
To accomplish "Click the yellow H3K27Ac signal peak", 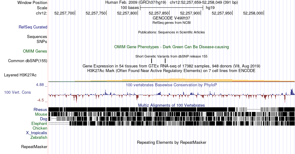I will (177, 80).
